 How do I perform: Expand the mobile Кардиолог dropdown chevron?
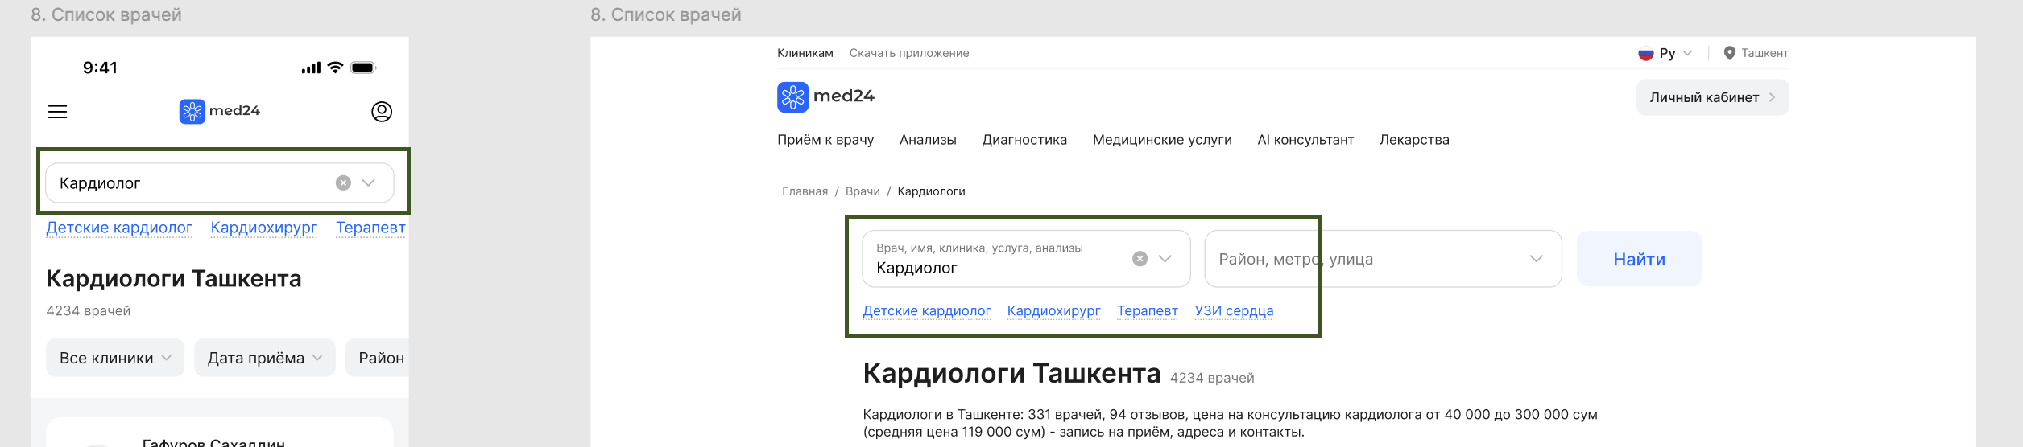click(x=369, y=182)
